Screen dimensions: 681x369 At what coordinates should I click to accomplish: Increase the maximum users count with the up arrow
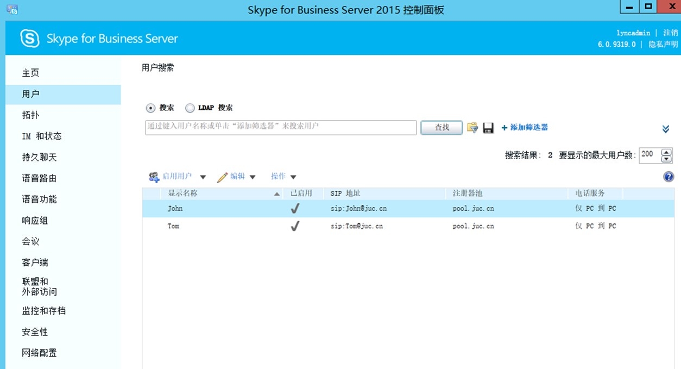pos(666,152)
